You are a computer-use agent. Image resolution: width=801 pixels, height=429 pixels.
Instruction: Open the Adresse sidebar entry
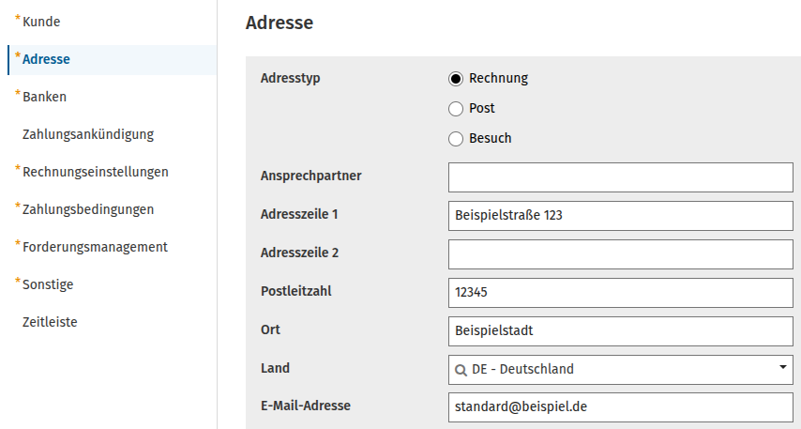(46, 59)
